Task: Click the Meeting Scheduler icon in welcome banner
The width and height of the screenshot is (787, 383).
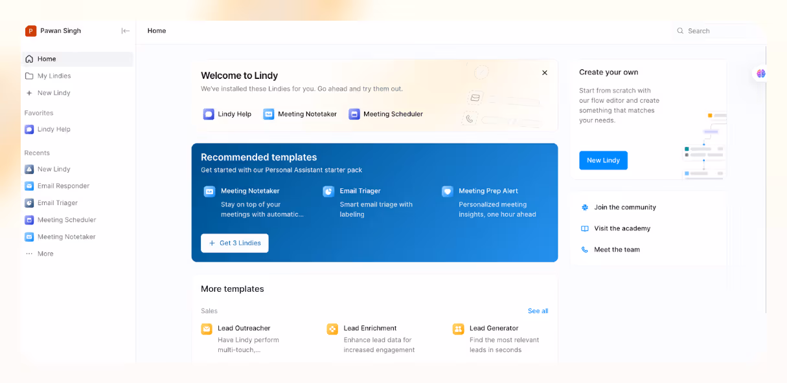Action: click(x=354, y=114)
